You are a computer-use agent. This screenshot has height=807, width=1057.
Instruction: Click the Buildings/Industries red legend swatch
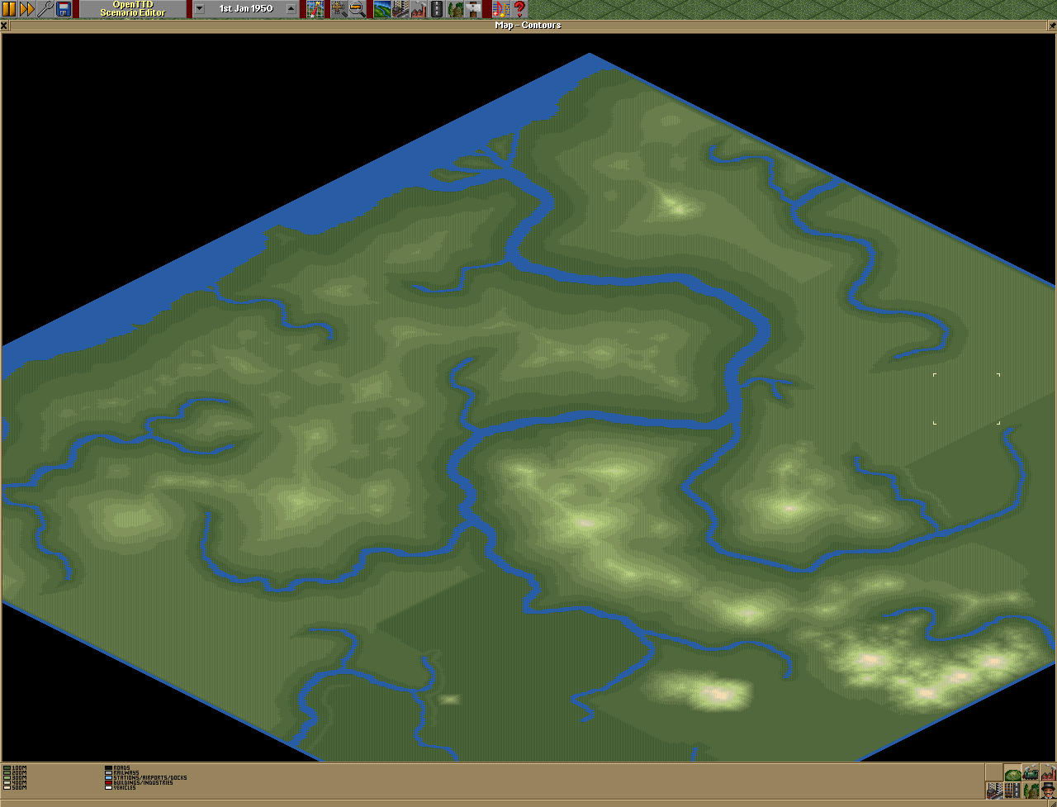(x=108, y=783)
